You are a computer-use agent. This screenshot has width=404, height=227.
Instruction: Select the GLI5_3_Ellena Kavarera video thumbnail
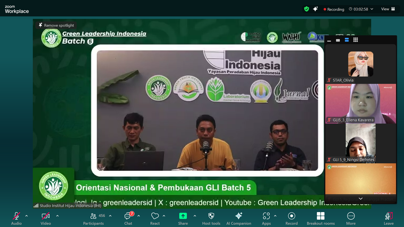pos(361,104)
